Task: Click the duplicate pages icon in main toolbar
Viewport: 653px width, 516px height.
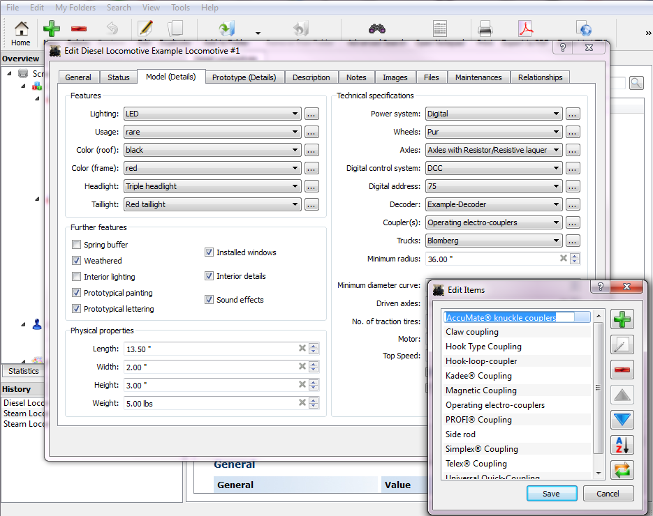Action: tap(175, 29)
